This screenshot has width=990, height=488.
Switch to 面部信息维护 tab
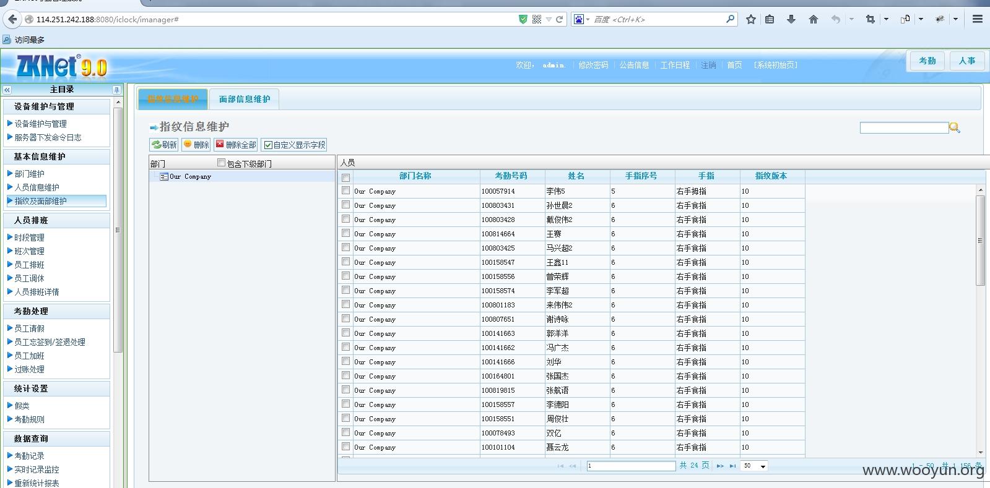(x=245, y=99)
